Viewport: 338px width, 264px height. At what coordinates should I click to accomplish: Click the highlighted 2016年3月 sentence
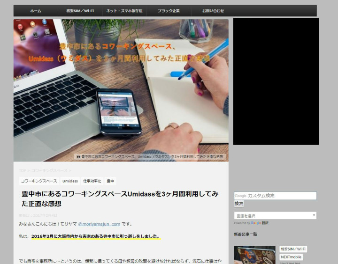(x=96, y=236)
